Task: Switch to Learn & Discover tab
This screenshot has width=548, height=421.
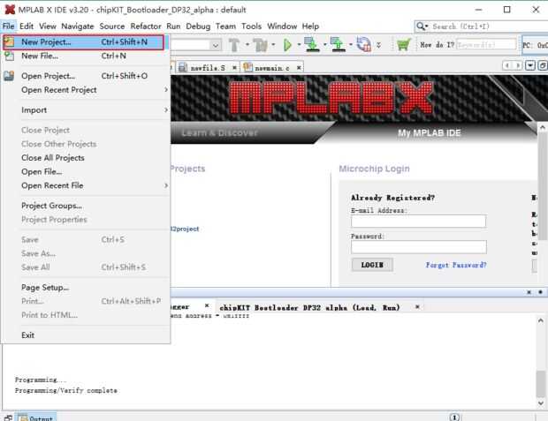Action: pos(219,132)
